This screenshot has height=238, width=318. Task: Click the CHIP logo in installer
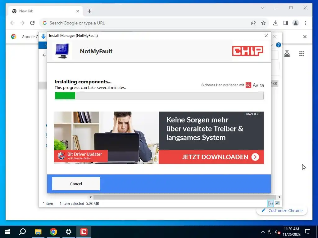tap(248, 51)
